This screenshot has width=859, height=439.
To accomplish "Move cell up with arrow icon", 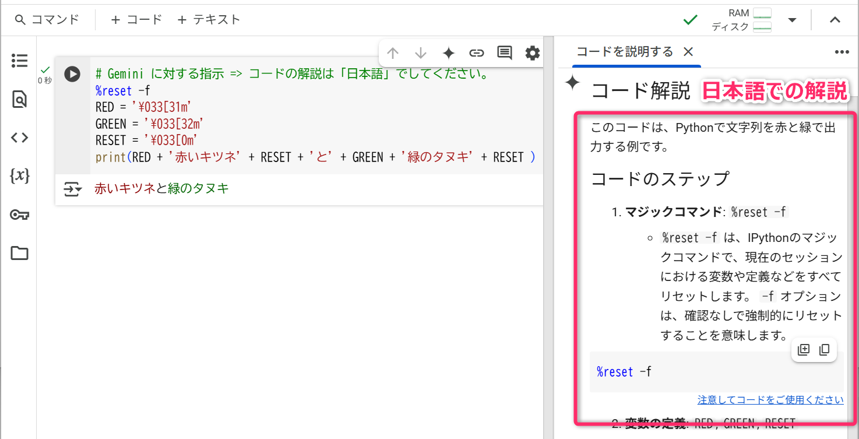I will point(393,54).
